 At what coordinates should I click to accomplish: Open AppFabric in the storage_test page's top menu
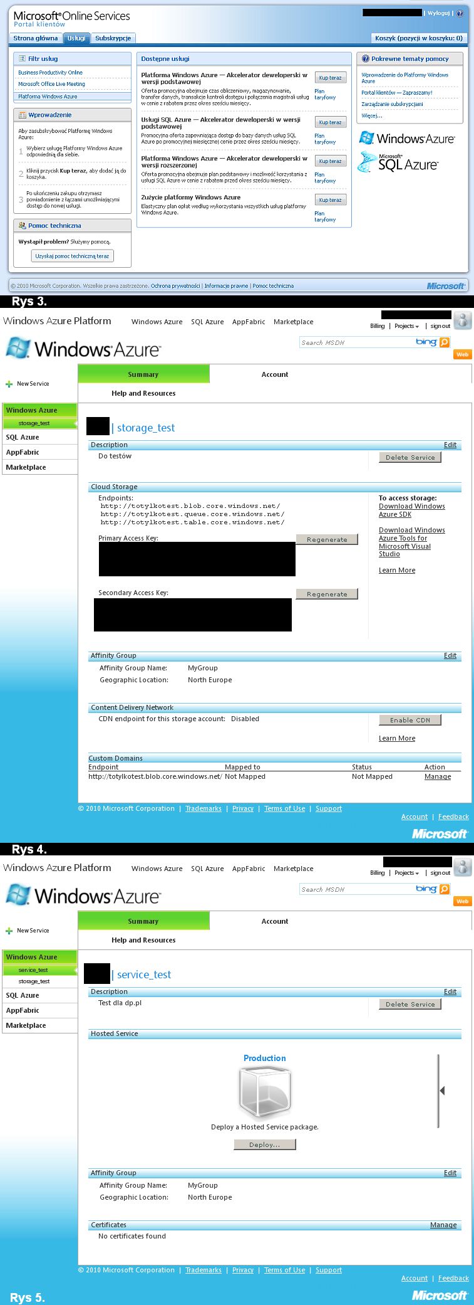point(249,322)
